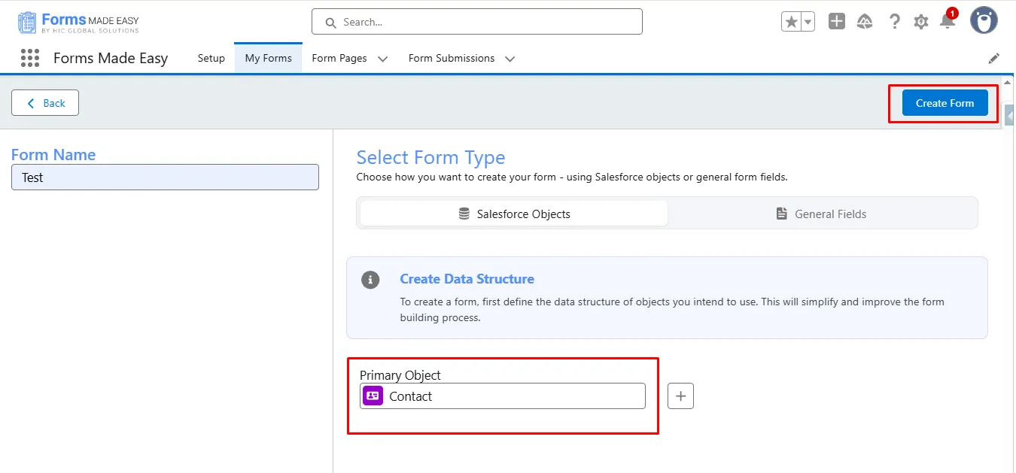Viewport: 1016px width, 473px height.
Task: Open the App Launcher grid icon
Action: click(x=30, y=58)
